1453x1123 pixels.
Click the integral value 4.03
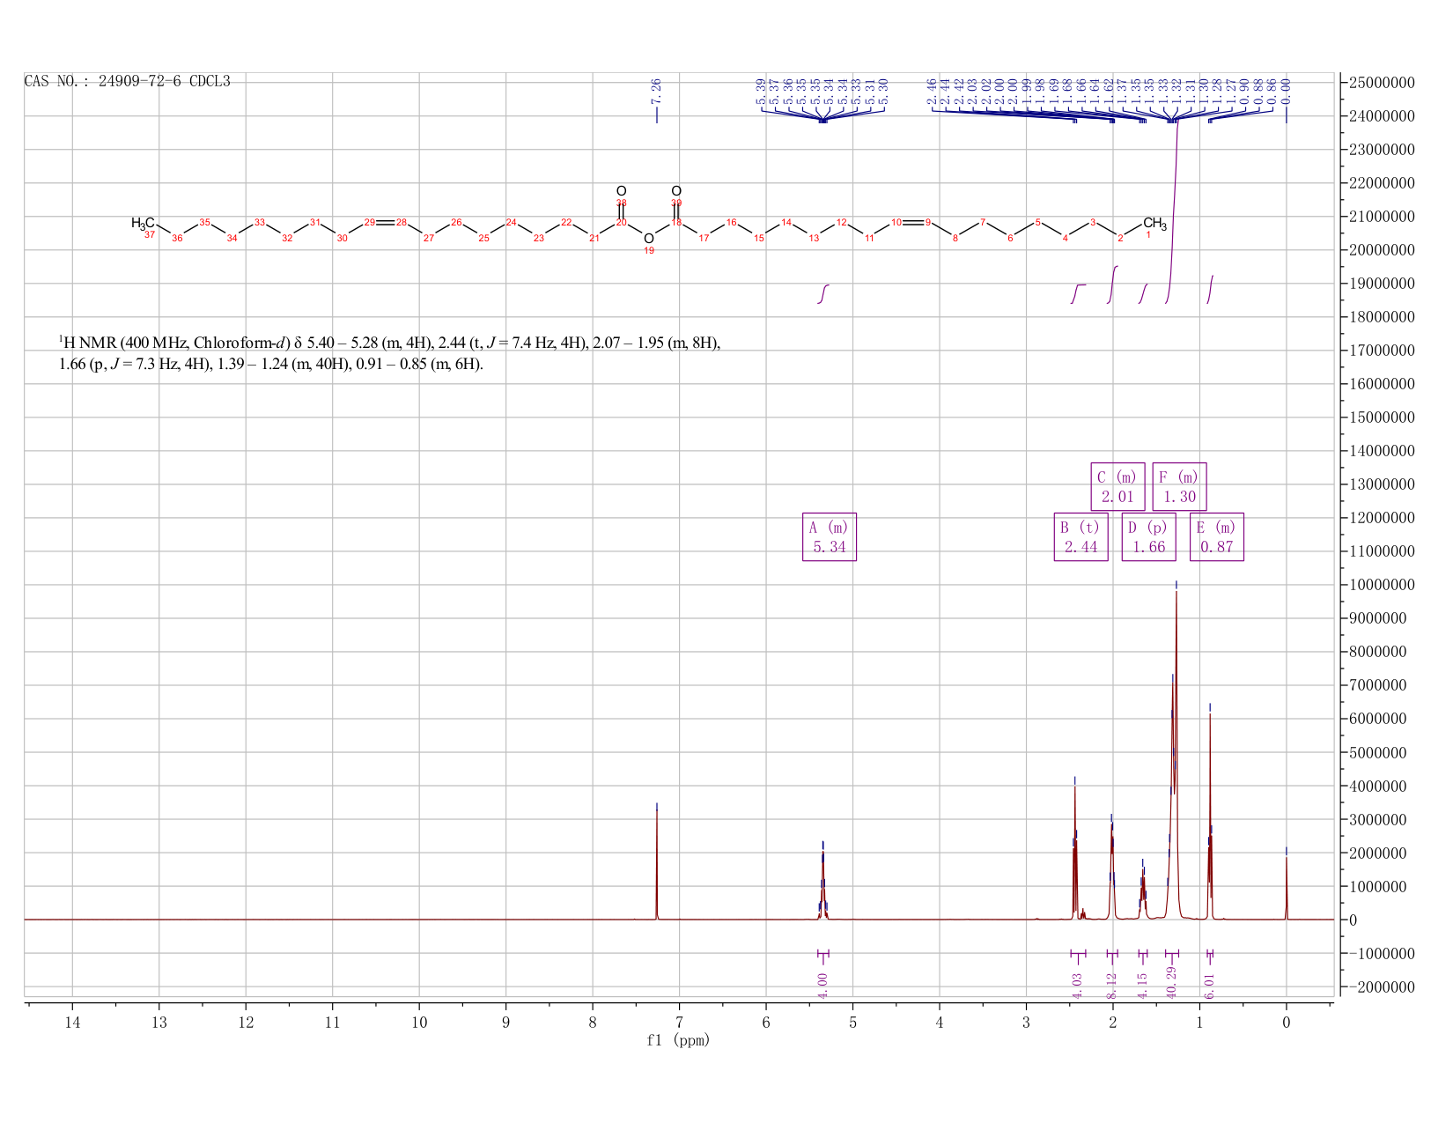click(x=1077, y=985)
